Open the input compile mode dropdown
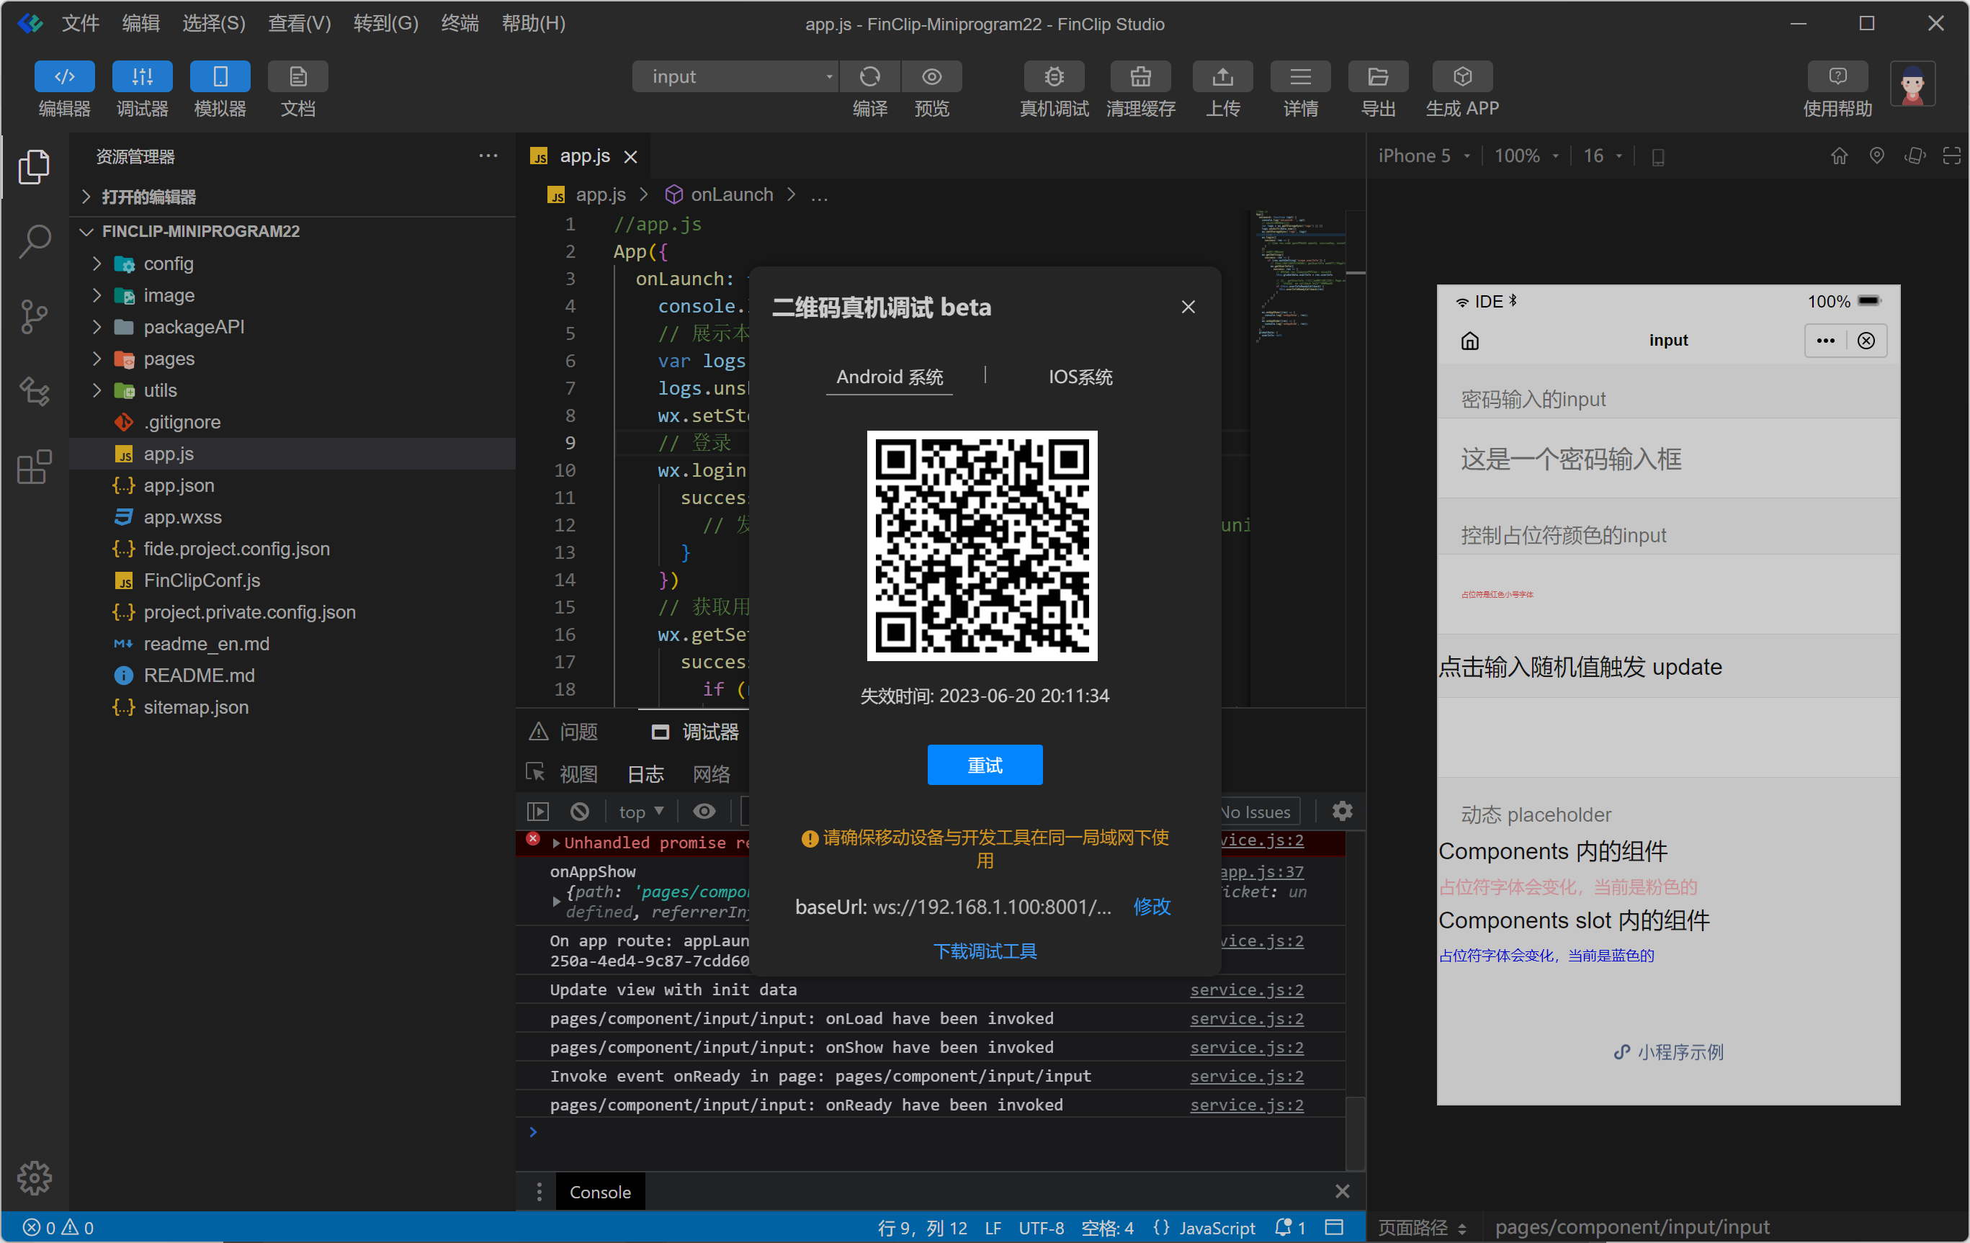Screen dimensions: 1970x1243 point(735,77)
